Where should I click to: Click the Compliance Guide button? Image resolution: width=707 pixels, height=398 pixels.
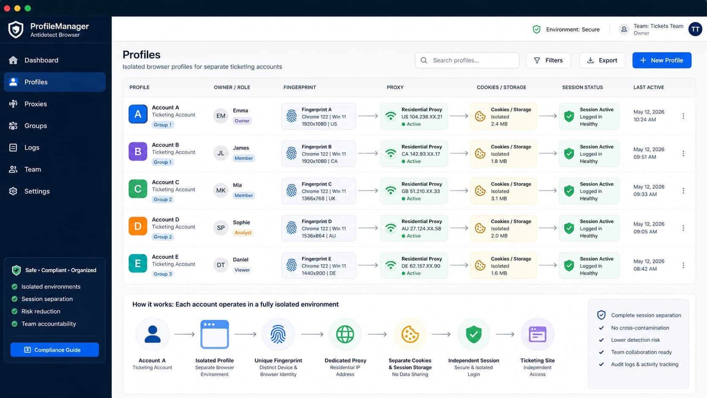[55, 350]
